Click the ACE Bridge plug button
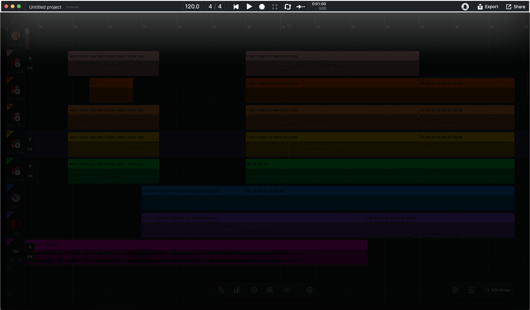This screenshot has height=310, width=530. click(x=498, y=290)
